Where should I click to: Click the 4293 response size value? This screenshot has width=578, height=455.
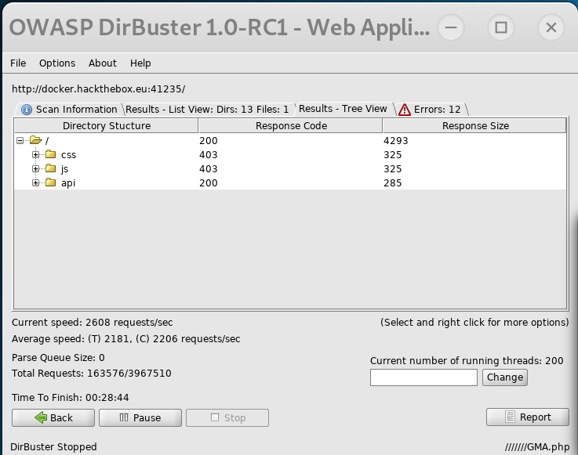pos(395,141)
